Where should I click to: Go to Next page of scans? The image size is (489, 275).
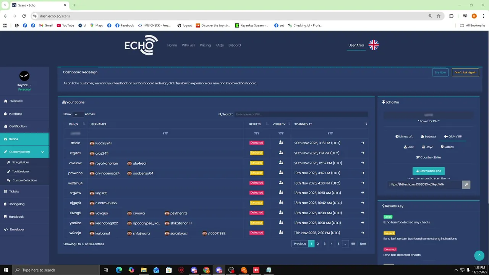point(363,244)
